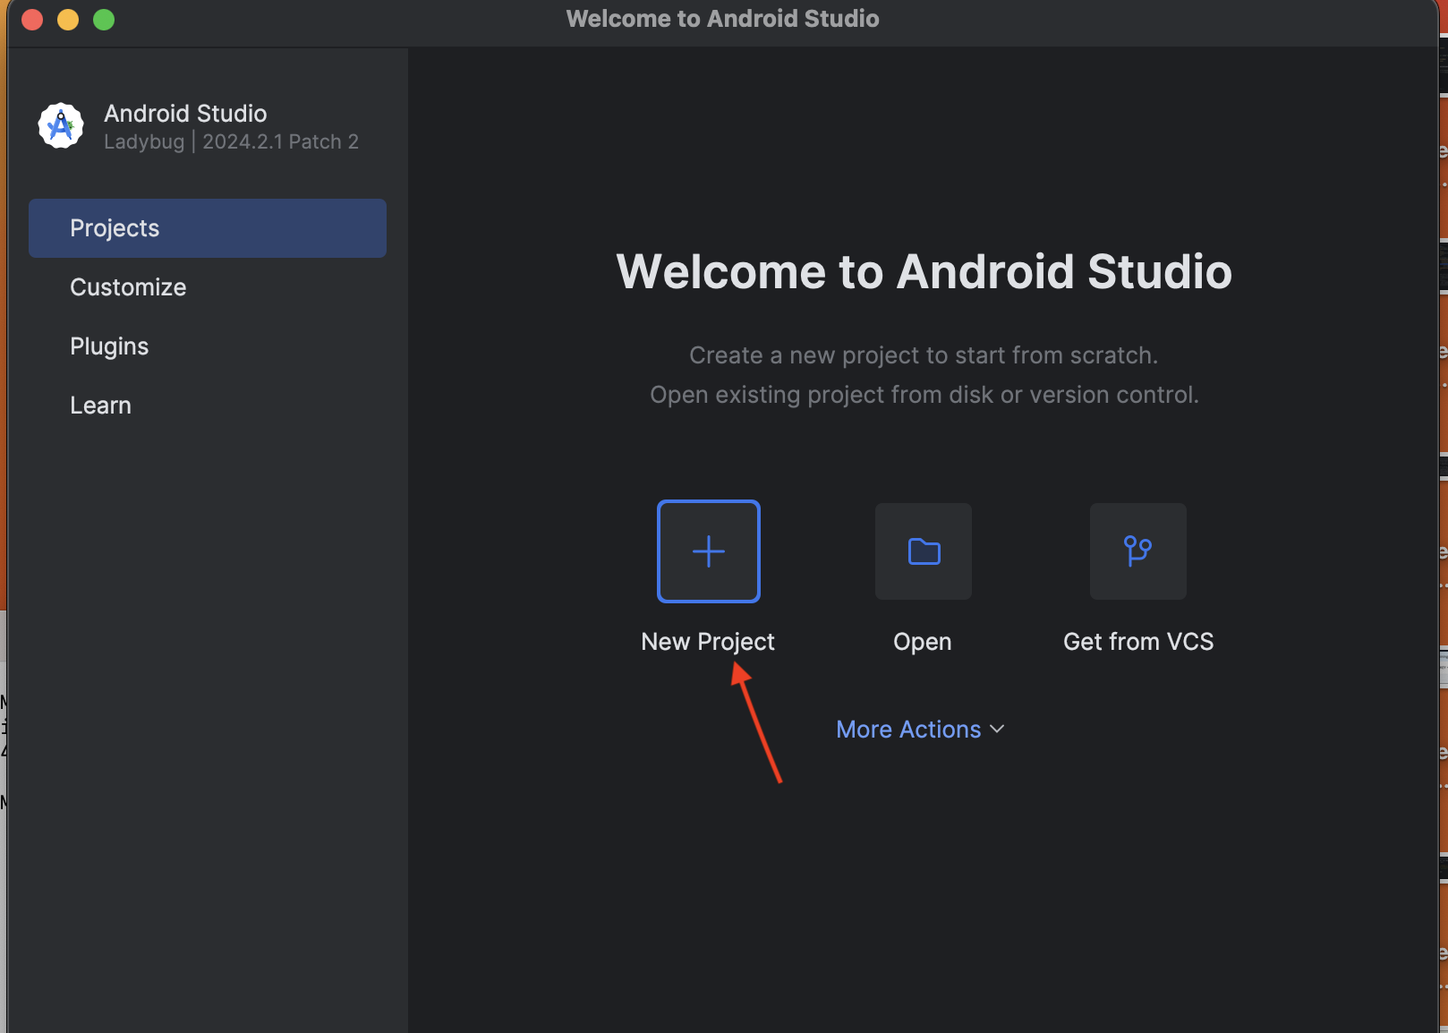Click the Ladybug 2024.2.1 Patch 2 version text
This screenshot has width=1448, height=1033.
[x=231, y=141]
